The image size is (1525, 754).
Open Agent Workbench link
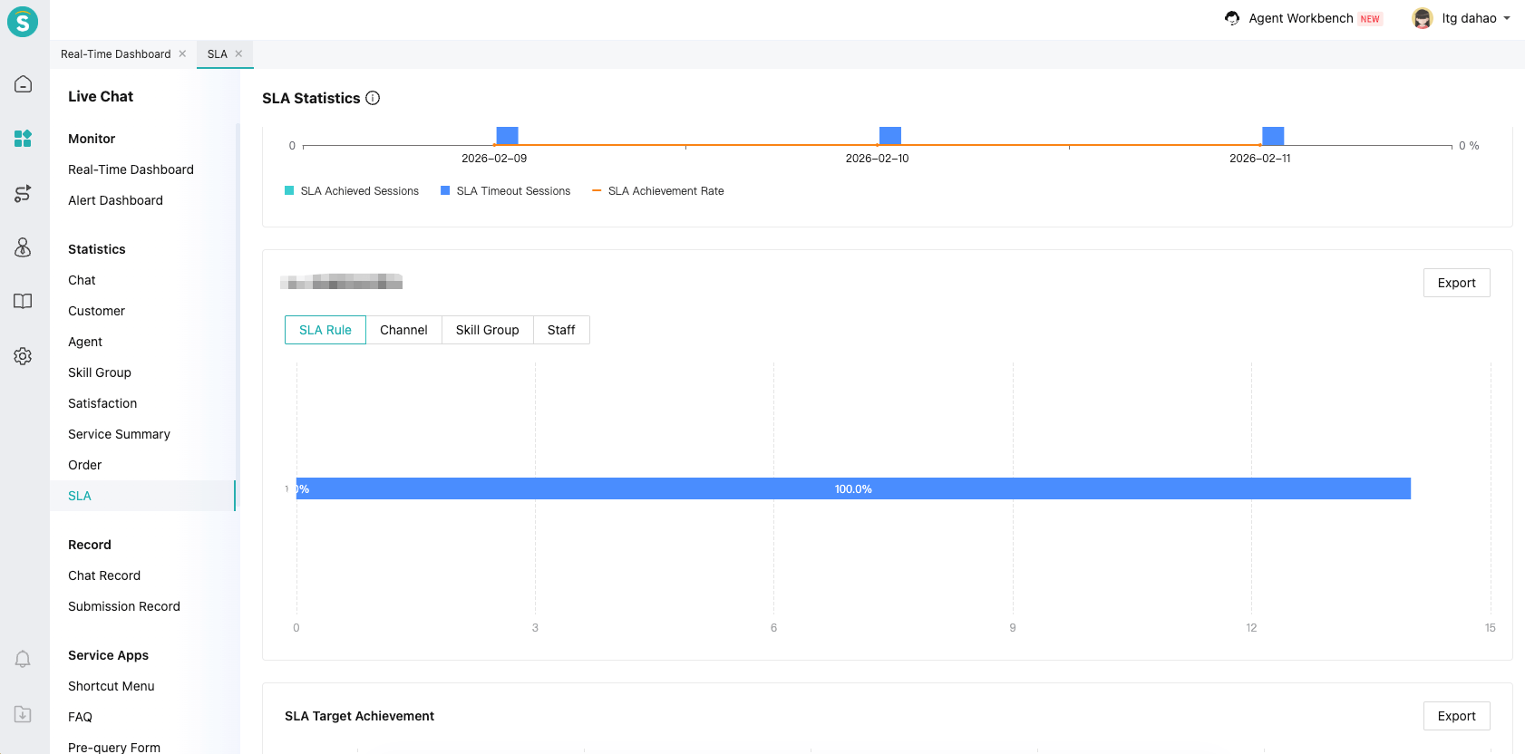1300,18
